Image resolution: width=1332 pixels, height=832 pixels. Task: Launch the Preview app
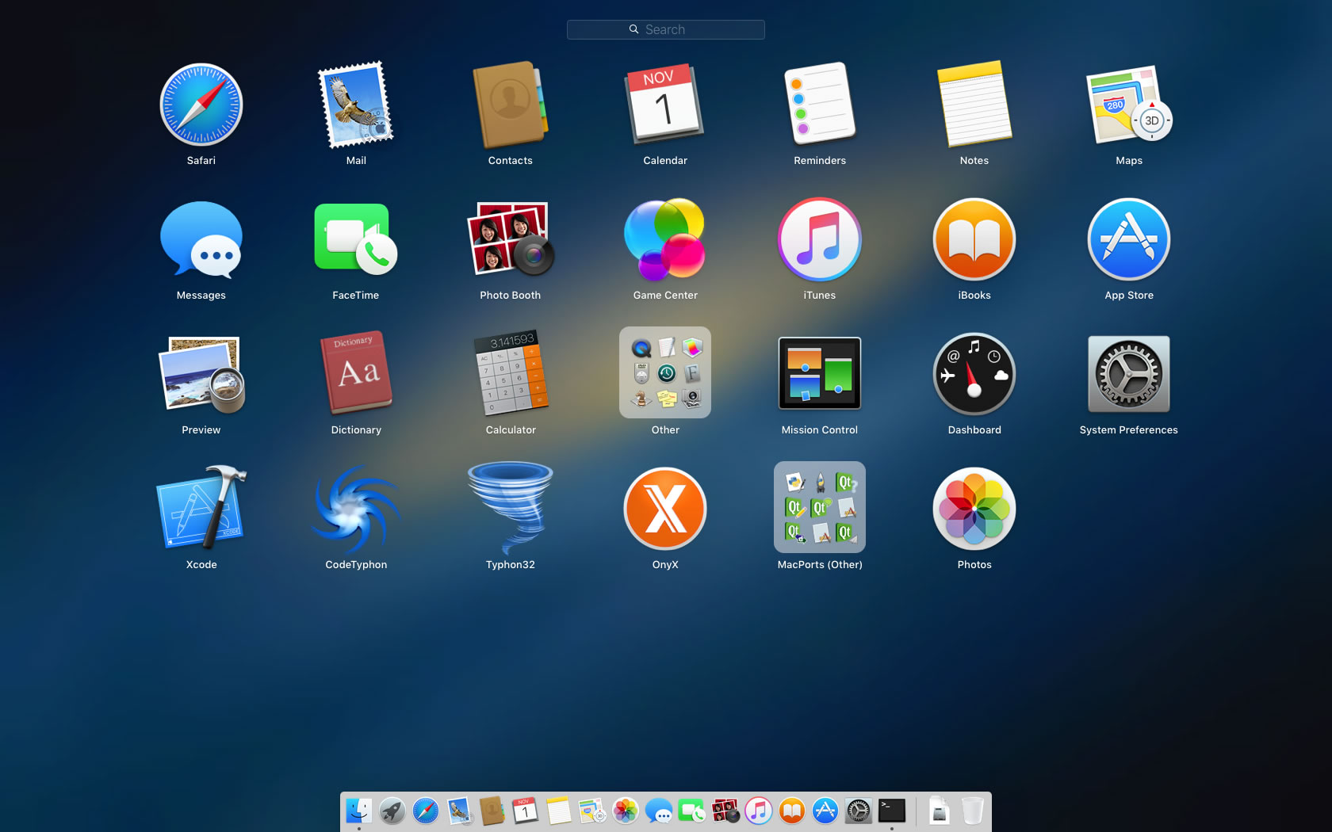pyautogui.click(x=201, y=374)
